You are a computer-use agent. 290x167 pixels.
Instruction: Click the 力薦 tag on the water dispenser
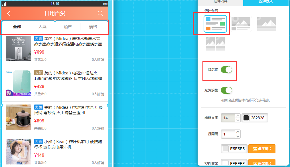[x=39, y=38]
